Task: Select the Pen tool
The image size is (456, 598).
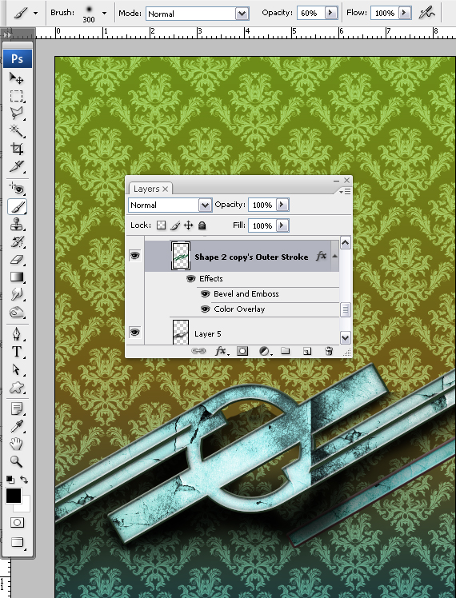Action: (17, 334)
